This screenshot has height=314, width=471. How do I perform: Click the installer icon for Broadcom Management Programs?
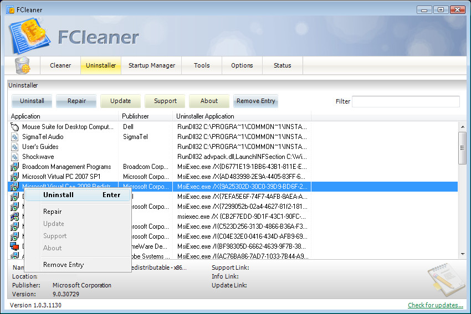(14, 167)
